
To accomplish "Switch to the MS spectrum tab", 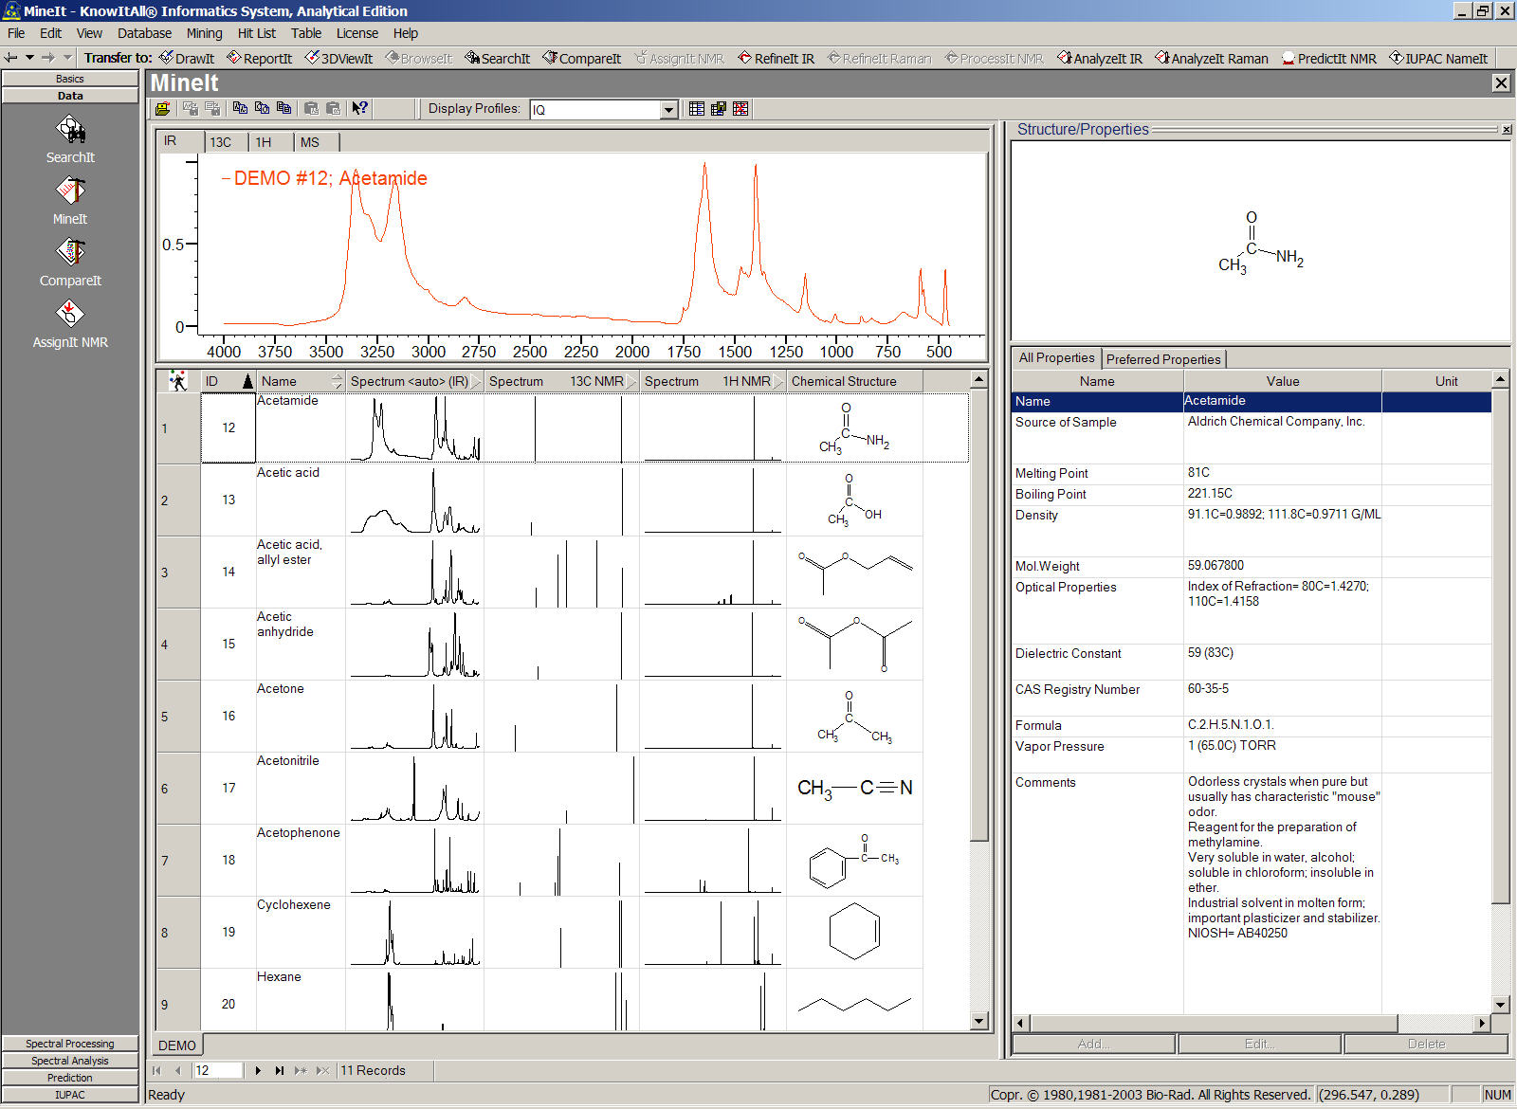I will [x=314, y=142].
